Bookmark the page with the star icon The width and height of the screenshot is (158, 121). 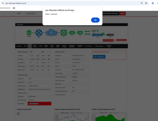tap(146, 3)
